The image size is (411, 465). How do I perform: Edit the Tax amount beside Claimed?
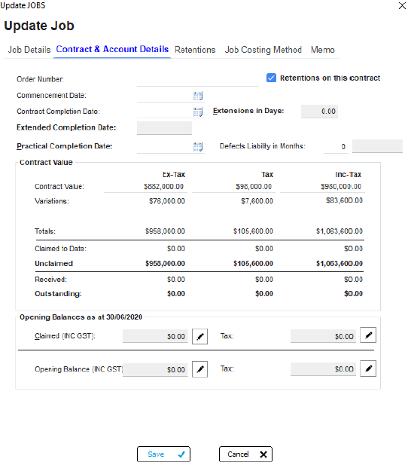click(368, 335)
